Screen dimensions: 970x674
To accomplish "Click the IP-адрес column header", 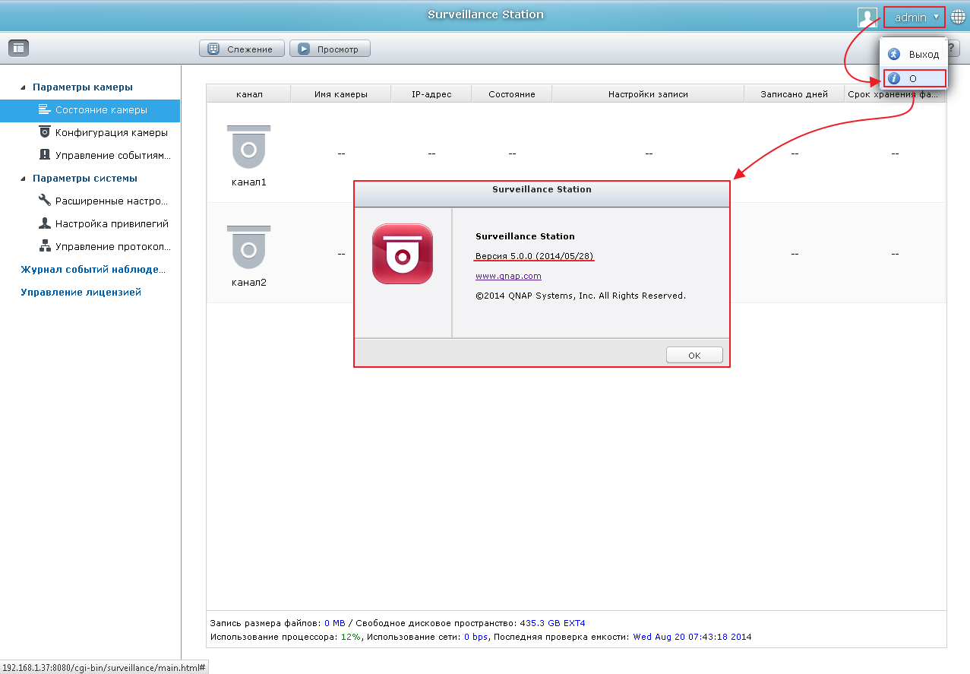I will [431, 94].
